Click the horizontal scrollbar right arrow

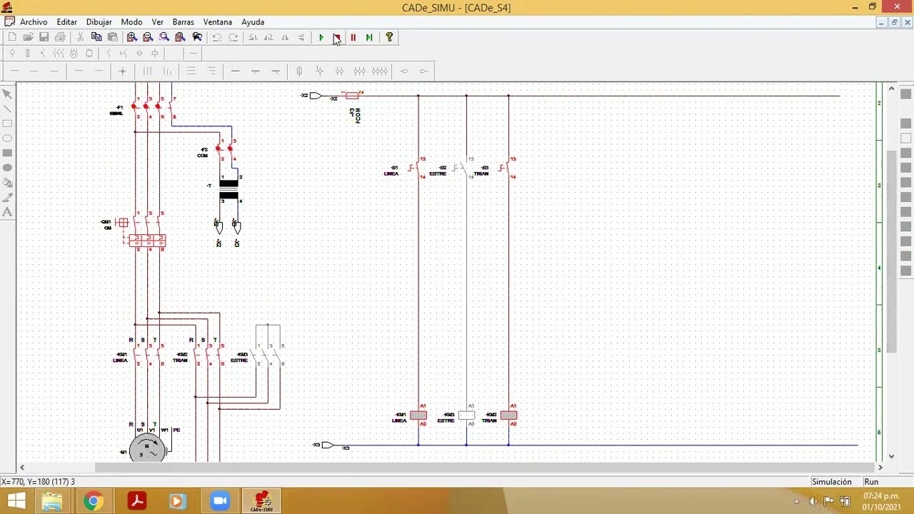coord(880,468)
